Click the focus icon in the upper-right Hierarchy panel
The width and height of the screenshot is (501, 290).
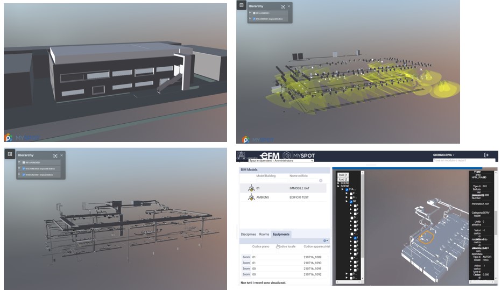pyautogui.click(x=283, y=6)
